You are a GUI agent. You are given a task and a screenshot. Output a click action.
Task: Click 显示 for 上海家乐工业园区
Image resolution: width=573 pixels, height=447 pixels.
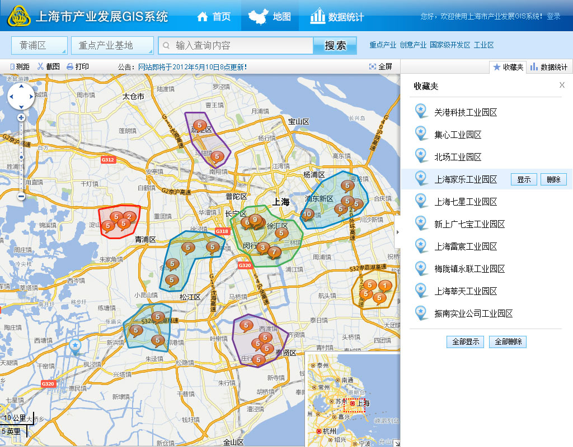[524, 179]
